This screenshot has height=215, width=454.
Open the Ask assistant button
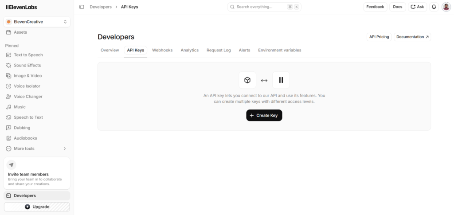tap(417, 7)
